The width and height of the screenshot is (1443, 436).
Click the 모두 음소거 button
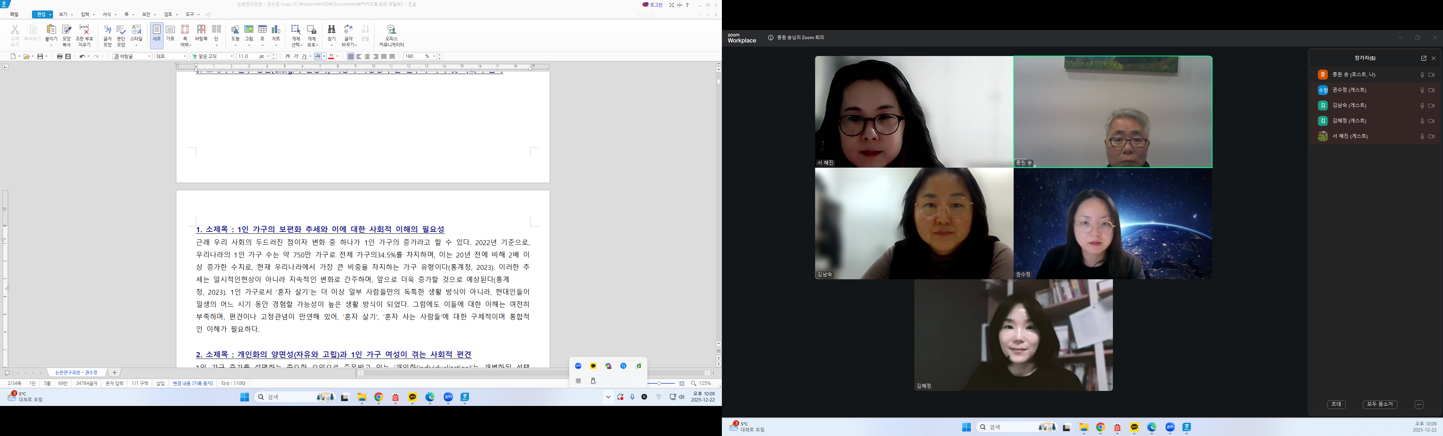coord(1380,404)
